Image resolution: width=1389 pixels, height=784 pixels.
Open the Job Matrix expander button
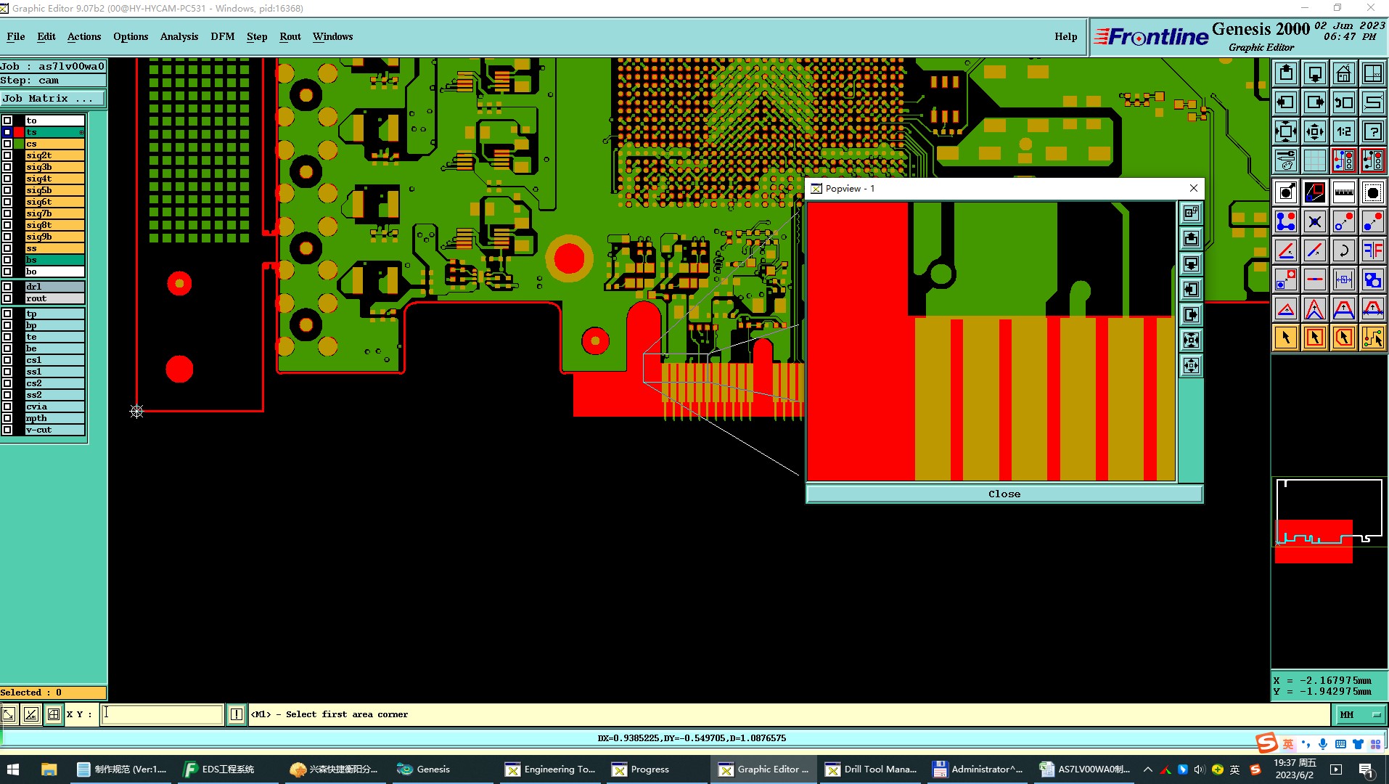(x=53, y=98)
